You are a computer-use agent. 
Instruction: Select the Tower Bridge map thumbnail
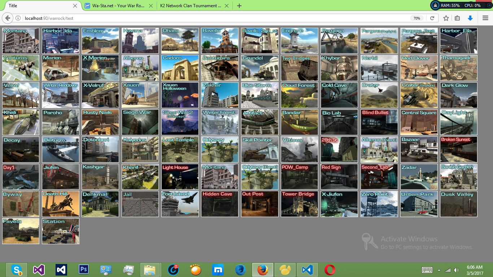point(300,204)
